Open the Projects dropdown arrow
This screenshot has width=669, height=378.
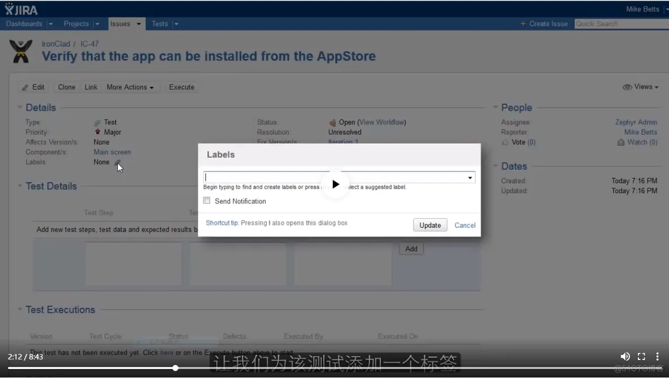point(97,24)
